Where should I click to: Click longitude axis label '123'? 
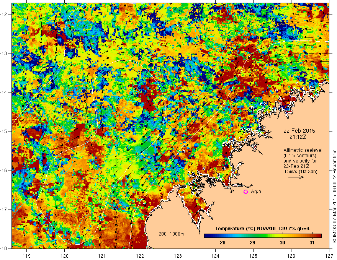click(x=178, y=256)
